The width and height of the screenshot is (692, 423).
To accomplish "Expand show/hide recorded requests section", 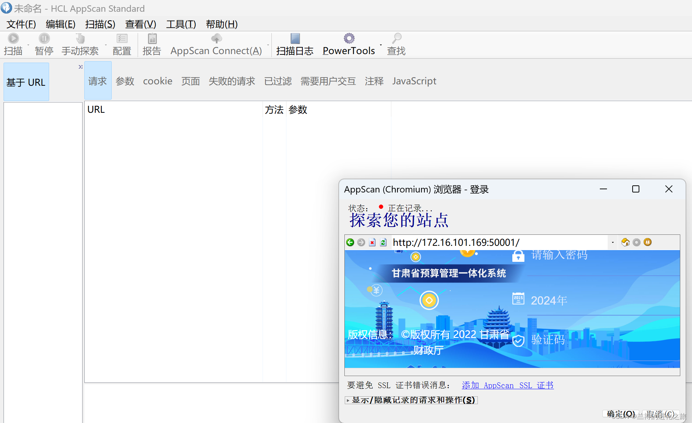I will click(411, 400).
